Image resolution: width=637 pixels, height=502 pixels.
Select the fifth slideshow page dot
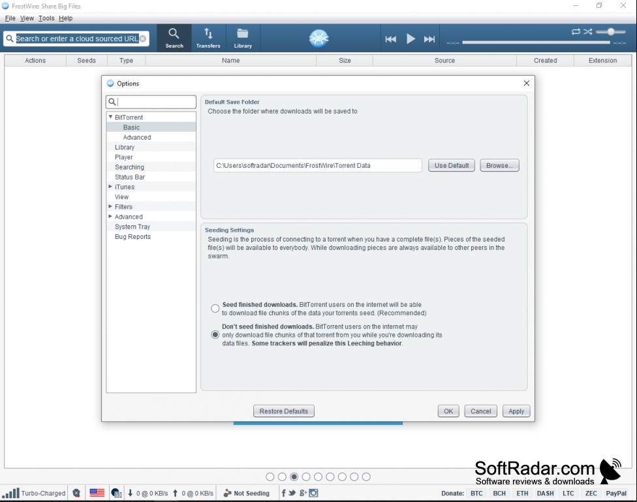coord(318,477)
